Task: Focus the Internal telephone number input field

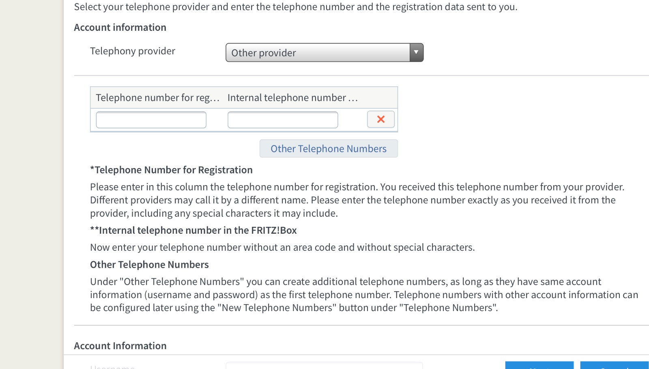Action: pos(283,120)
